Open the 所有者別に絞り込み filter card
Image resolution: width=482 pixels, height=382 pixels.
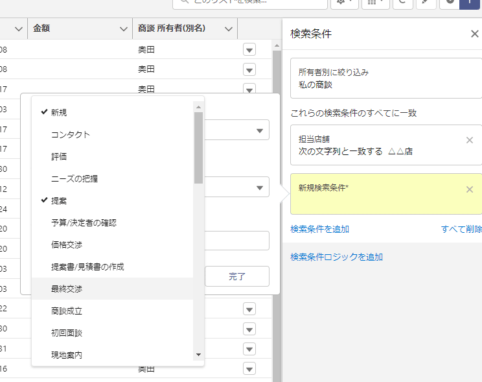click(386, 78)
